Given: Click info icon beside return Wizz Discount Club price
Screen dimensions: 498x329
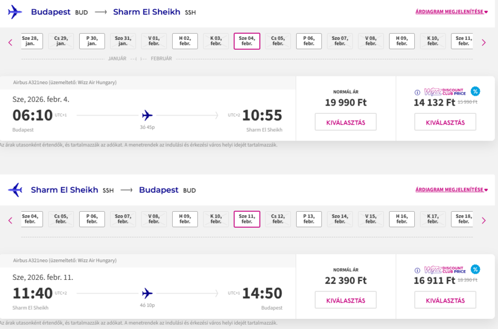Looking at the screenshot, I should [x=417, y=270].
